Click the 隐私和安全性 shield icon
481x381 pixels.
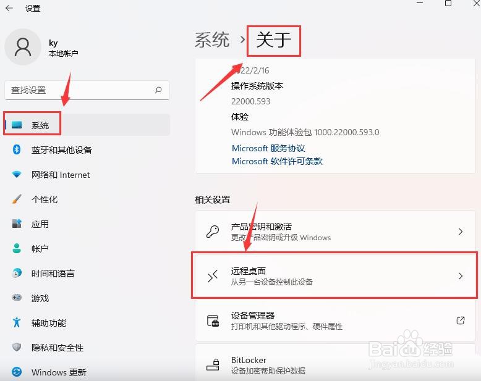pos(17,347)
